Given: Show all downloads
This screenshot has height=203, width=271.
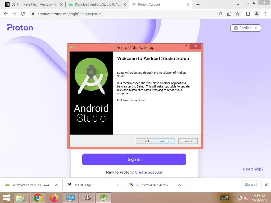Looking at the screenshot, I should point(251,185).
